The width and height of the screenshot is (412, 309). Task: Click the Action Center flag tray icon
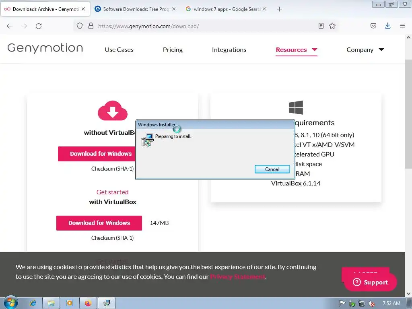tap(342, 303)
